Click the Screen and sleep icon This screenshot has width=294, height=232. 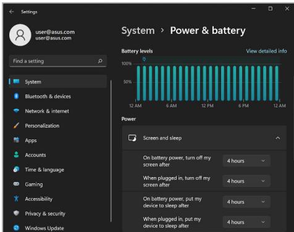pos(132,138)
